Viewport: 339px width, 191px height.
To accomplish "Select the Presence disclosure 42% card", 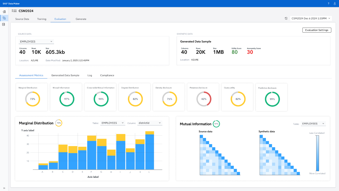I will pyautogui.click(x=203, y=97).
